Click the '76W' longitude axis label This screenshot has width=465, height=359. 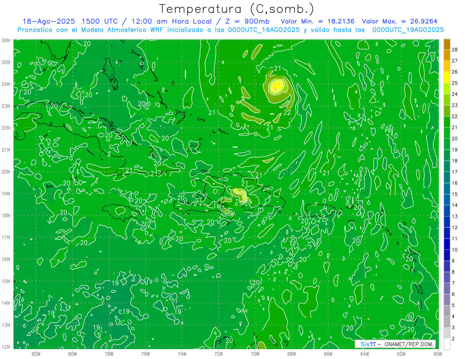coord(145,354)
